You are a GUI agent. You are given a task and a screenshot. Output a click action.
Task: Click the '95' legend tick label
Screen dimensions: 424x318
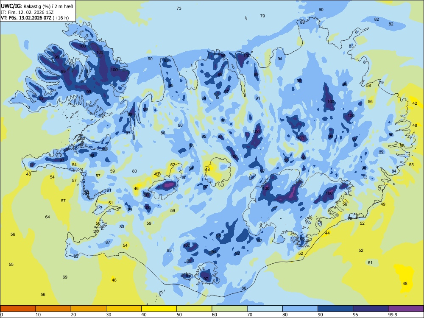tap(355, 315)
